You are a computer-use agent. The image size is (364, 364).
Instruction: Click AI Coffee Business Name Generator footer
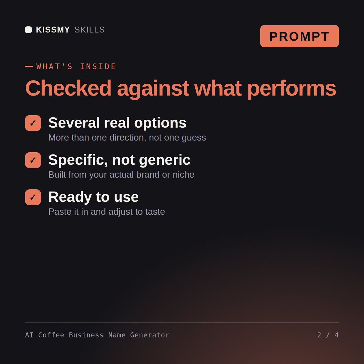click(97, 335)
